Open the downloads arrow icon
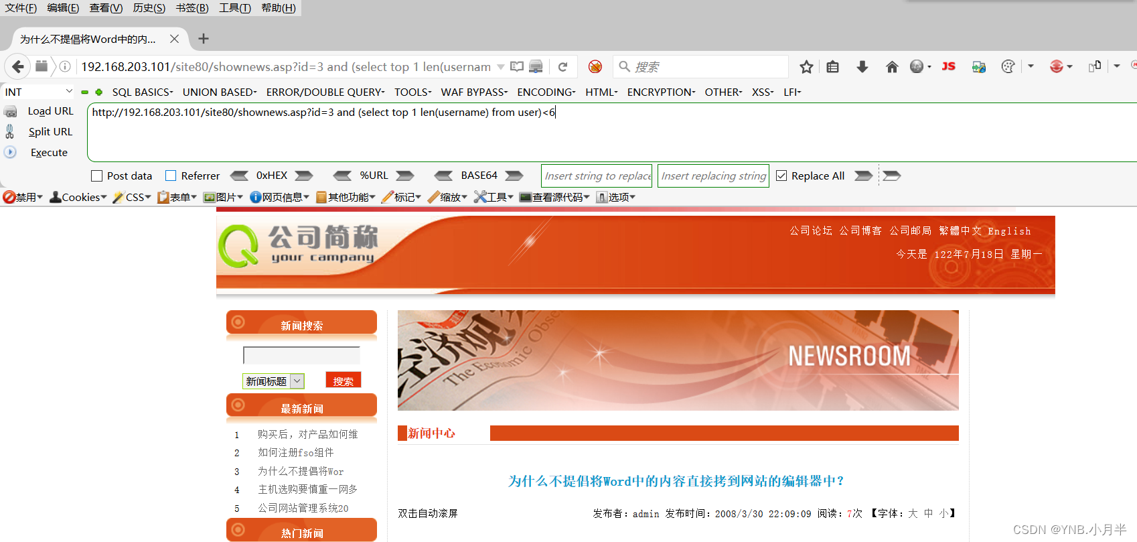The image size is (1137, 542). 862,66
